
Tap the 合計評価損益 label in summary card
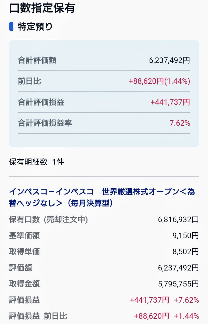click(x=41, y=102)
